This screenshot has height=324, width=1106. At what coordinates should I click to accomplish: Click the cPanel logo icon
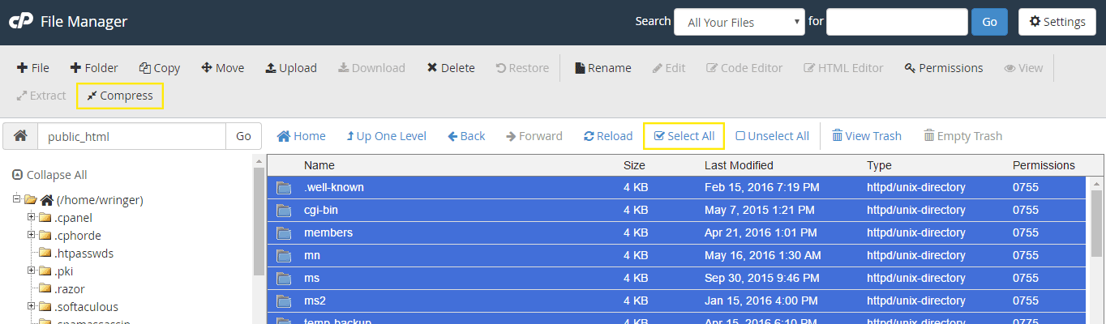pyautogui.click(x=20, y=22)
